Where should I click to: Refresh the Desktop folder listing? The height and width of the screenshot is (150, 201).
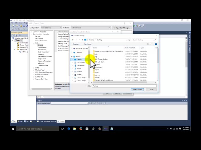[x=129, y=40]
